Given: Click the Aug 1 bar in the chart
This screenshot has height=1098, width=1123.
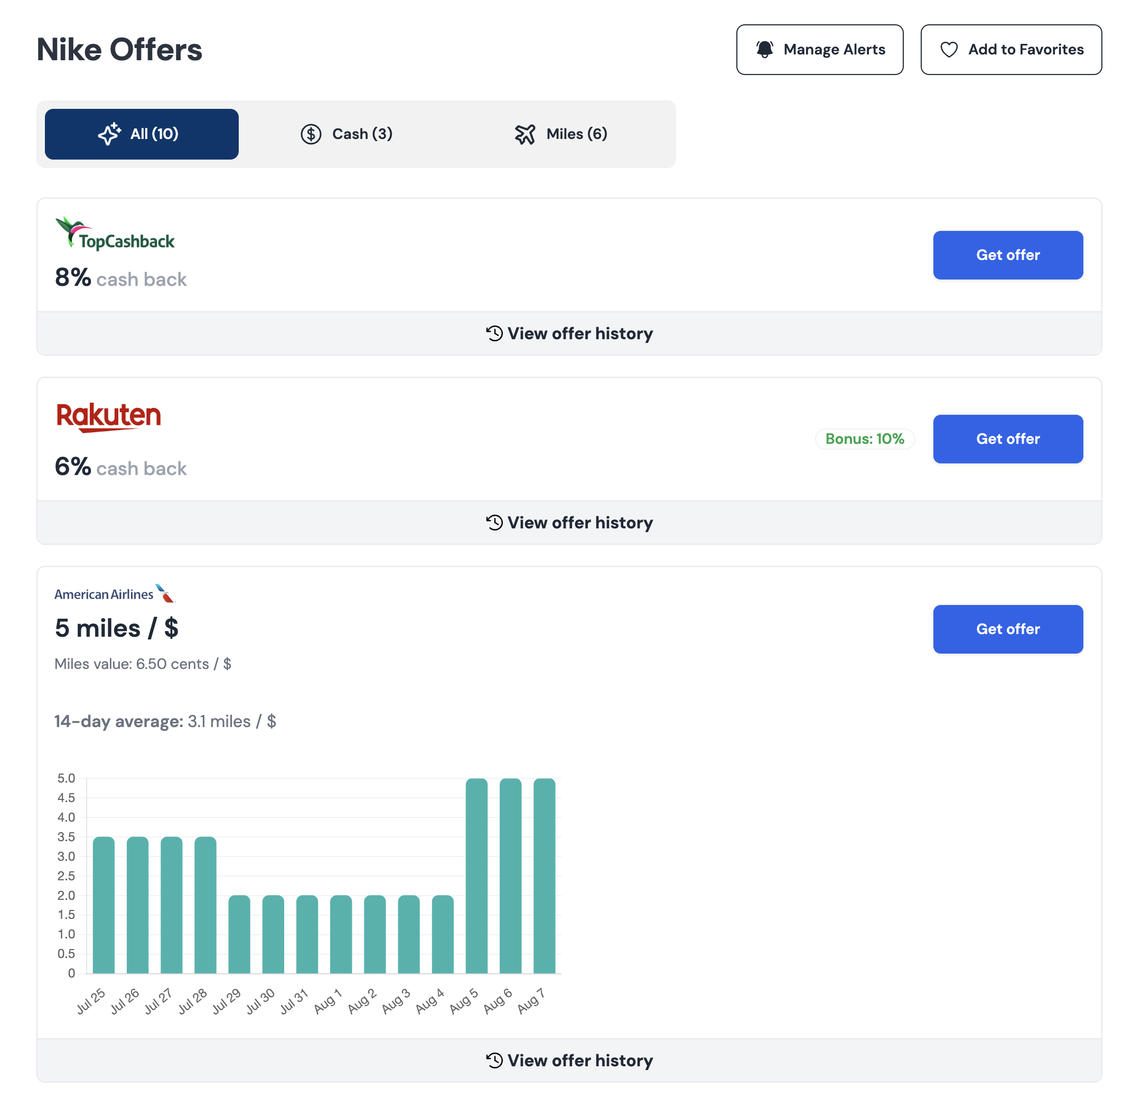Looking at the screenshot, I should [x=341, y=934].
